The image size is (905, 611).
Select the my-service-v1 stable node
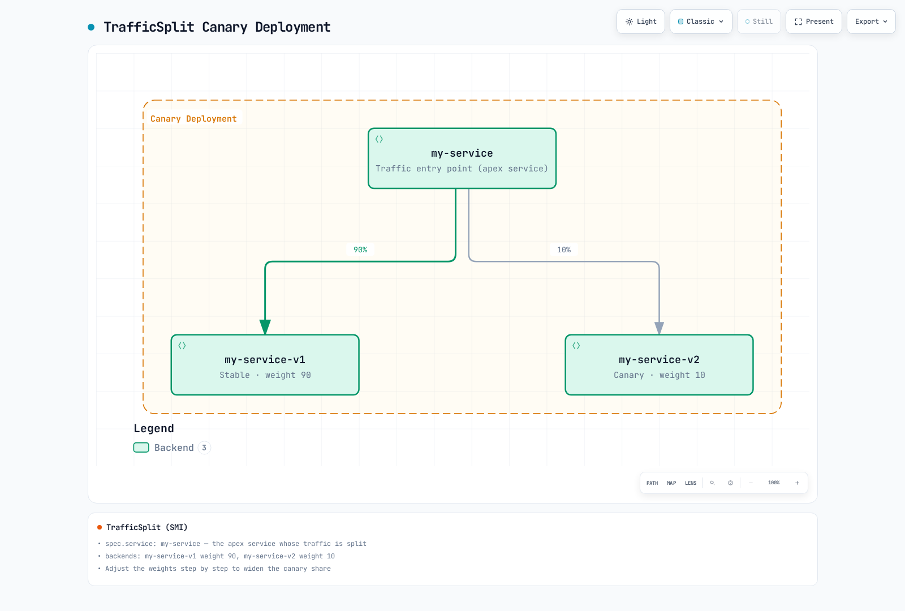[265, 365]
